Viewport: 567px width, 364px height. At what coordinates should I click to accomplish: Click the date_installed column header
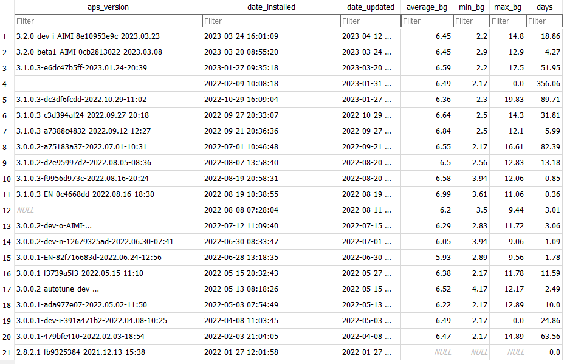point(270,7)
